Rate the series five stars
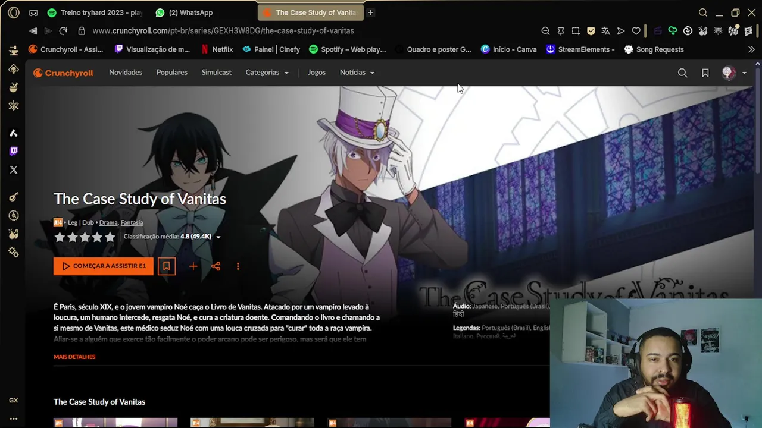The image size is (762, 428). (110, 237)
